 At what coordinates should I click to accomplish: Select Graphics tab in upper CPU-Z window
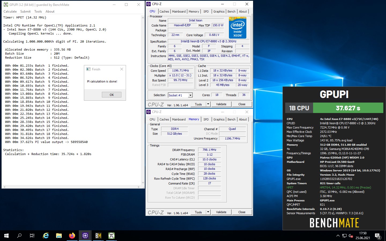click(x=219, y=12)
